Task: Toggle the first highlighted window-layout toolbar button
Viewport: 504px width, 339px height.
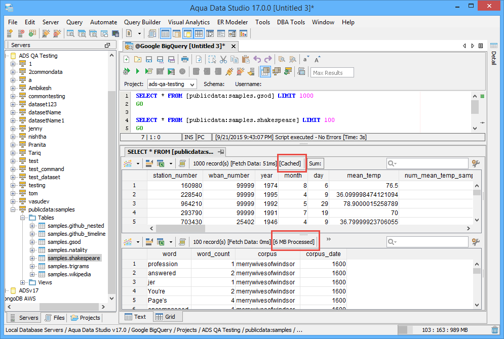Action: [166, 33]
